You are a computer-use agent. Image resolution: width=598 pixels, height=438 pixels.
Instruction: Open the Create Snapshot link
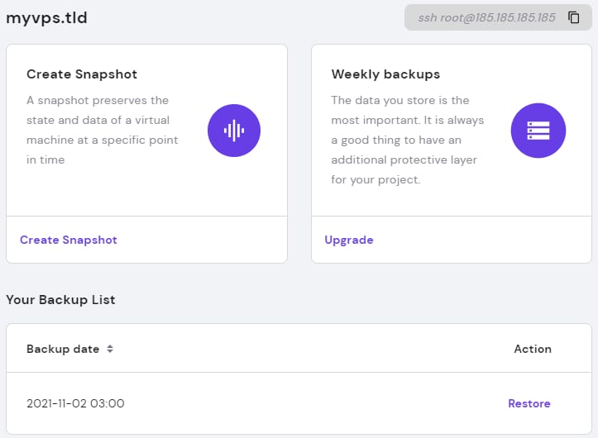(x=69, y=240)
